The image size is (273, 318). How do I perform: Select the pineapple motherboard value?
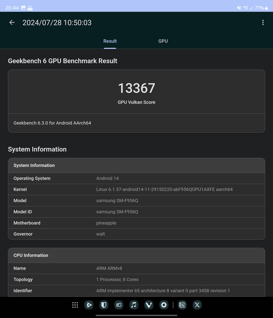[106, 223]
